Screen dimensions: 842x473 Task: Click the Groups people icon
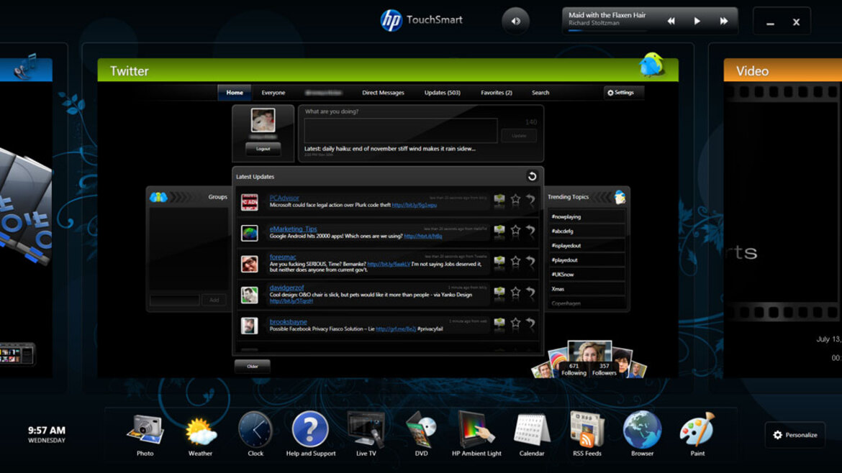(x=158, y=198)
